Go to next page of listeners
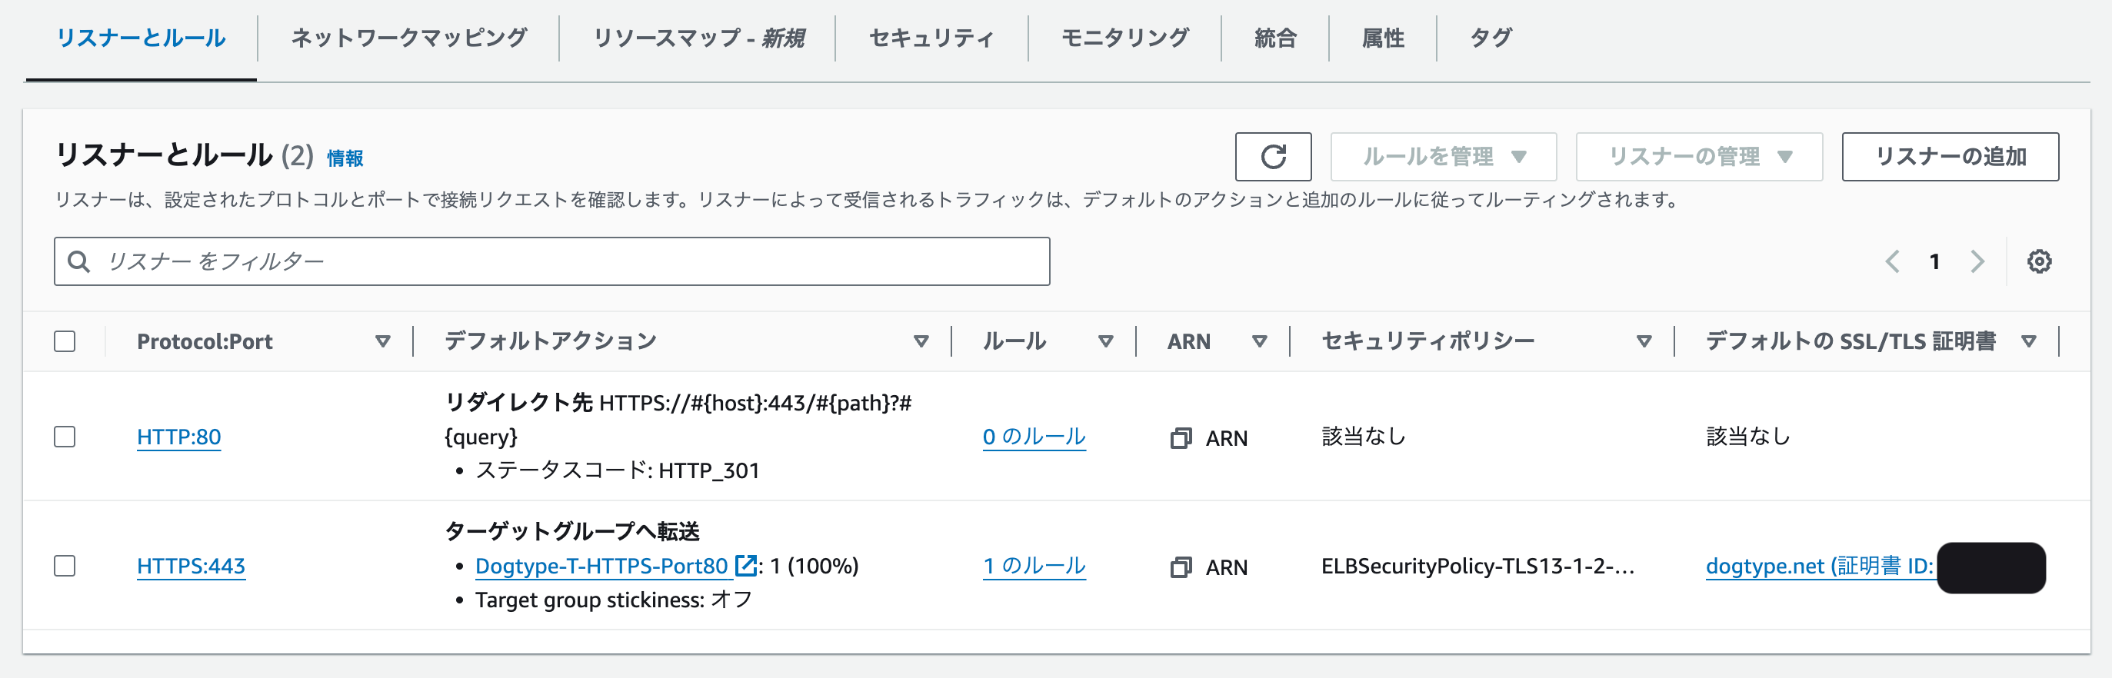 (1977, 261)
